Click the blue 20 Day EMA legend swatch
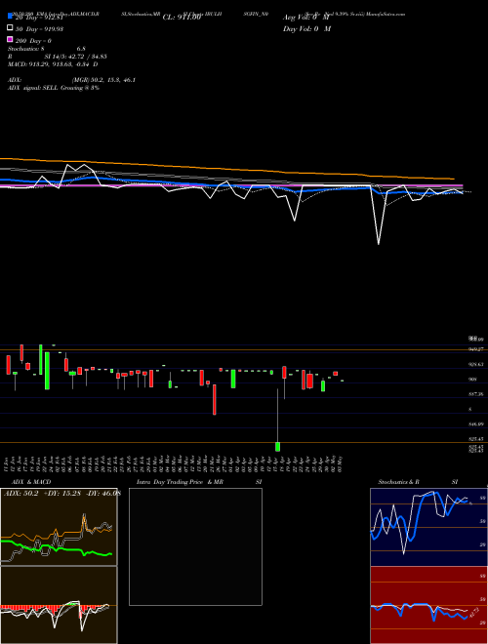The image size is (488, 644). click(11, 17)
